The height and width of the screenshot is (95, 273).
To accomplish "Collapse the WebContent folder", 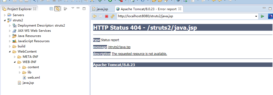I will point(10,52).
